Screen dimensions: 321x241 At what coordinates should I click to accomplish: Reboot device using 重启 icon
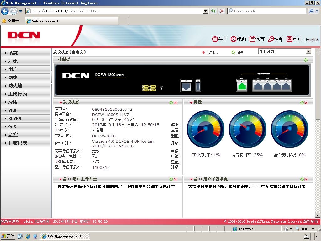coord(294,39)
